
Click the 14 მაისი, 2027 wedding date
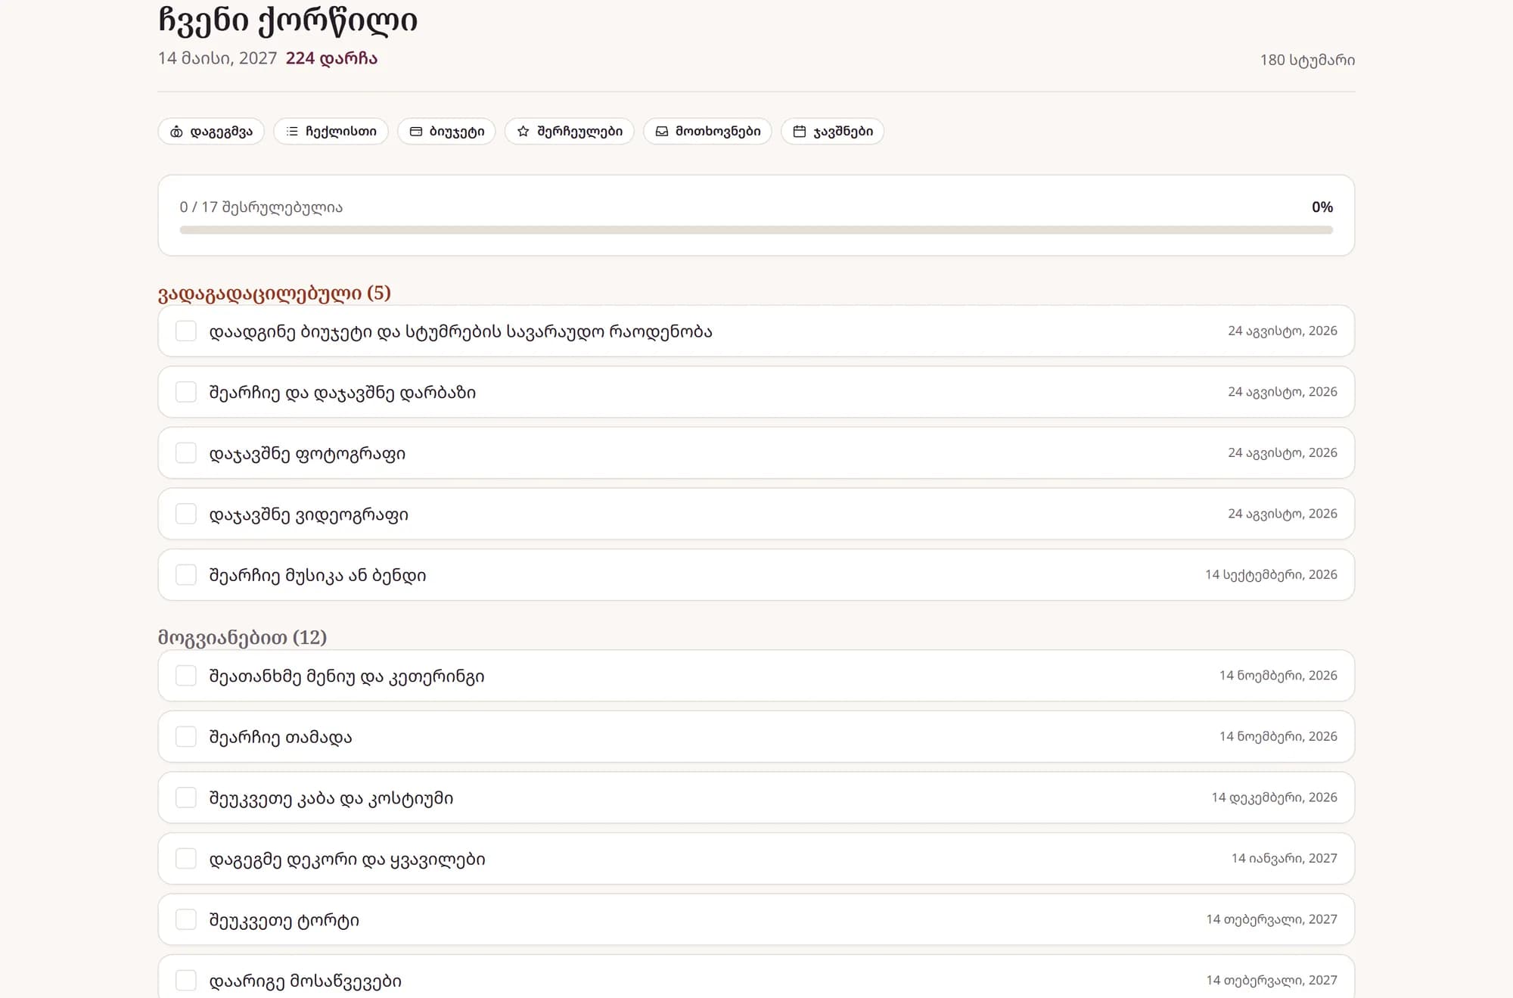[217, 58]
